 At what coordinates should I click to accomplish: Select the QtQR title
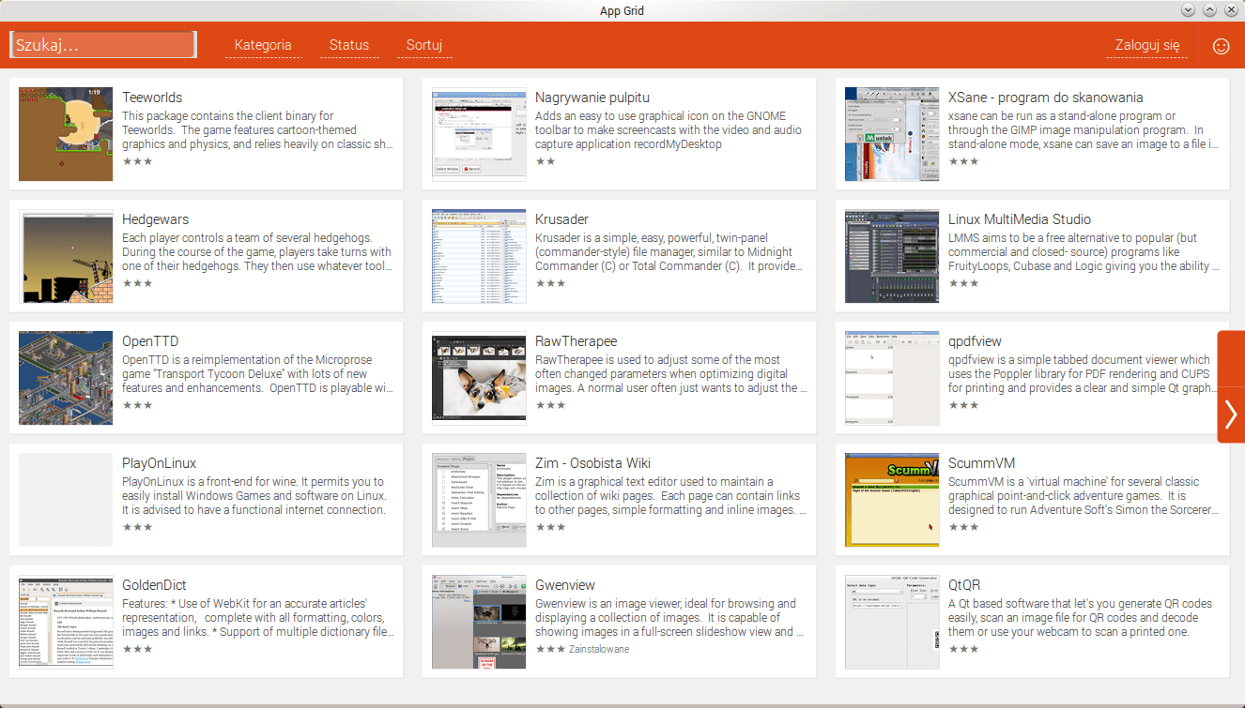pyautogui.click(x=964, y=585)
